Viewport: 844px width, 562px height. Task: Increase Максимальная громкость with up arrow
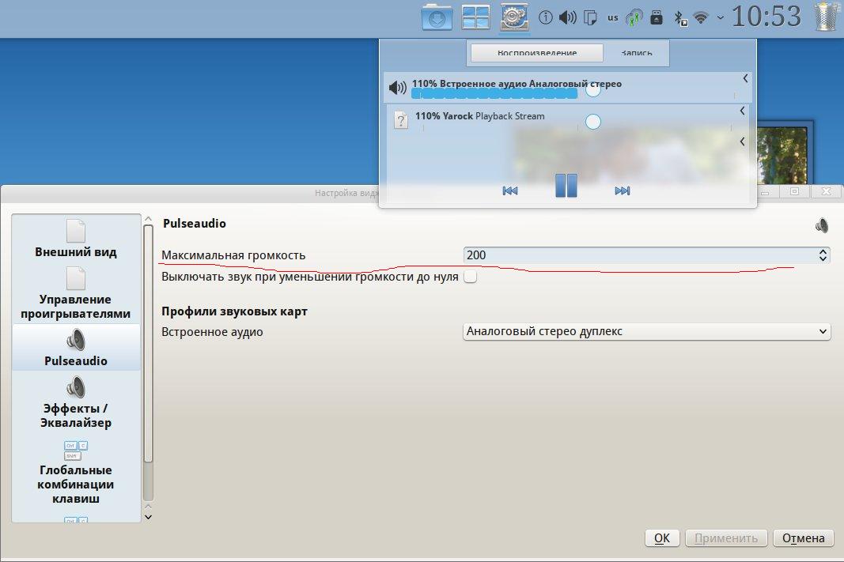pyautogui.click(x=823, y=251)
